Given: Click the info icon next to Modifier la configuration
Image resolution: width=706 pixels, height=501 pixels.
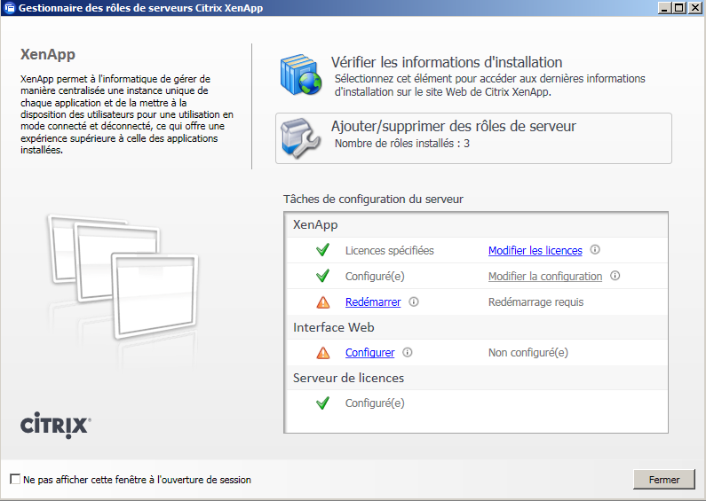Looking at the screenshot, I should point(615,276).
